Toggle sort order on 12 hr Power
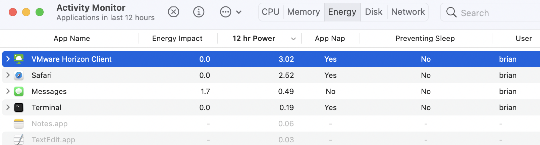Screen dimensions: 540x145 point(254,39)
